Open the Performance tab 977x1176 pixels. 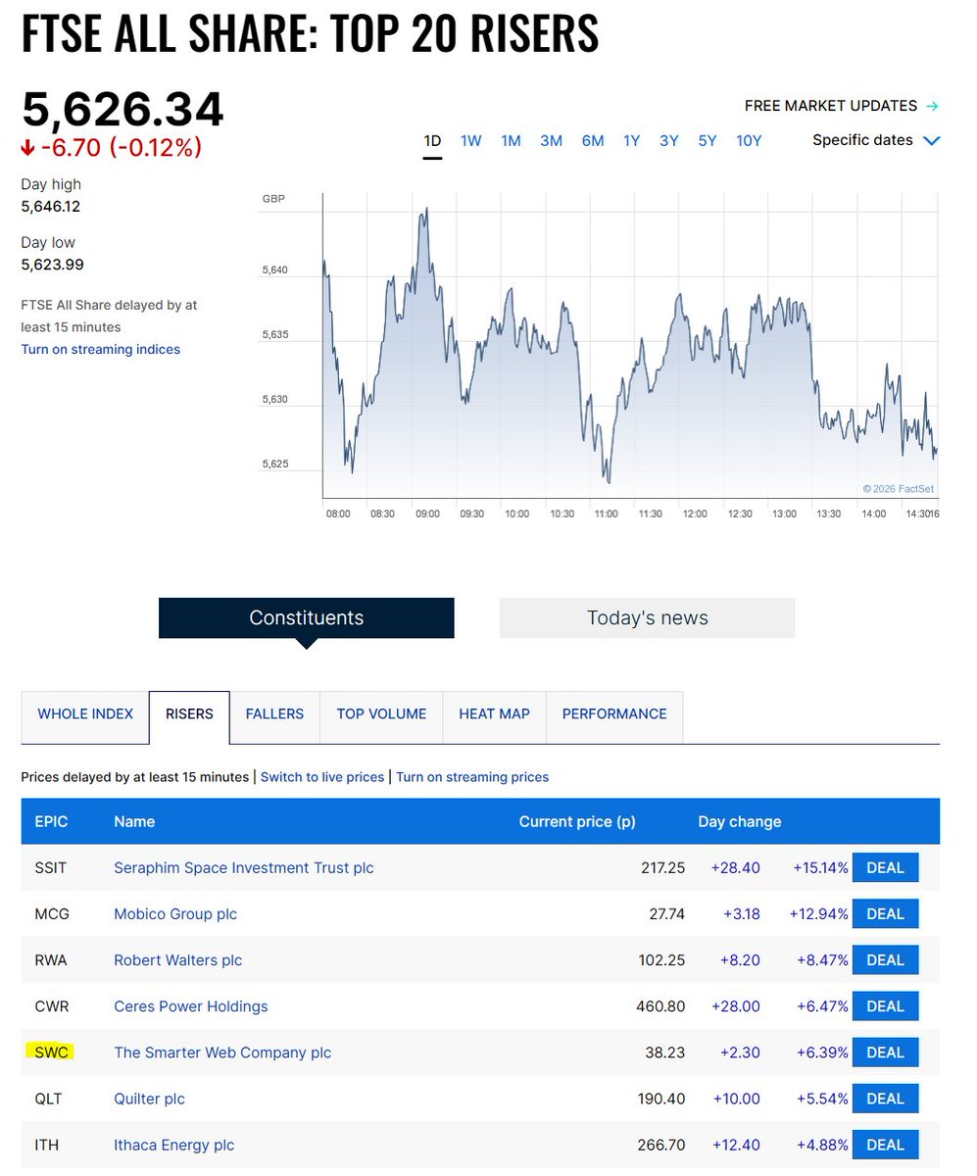point(614,714)
